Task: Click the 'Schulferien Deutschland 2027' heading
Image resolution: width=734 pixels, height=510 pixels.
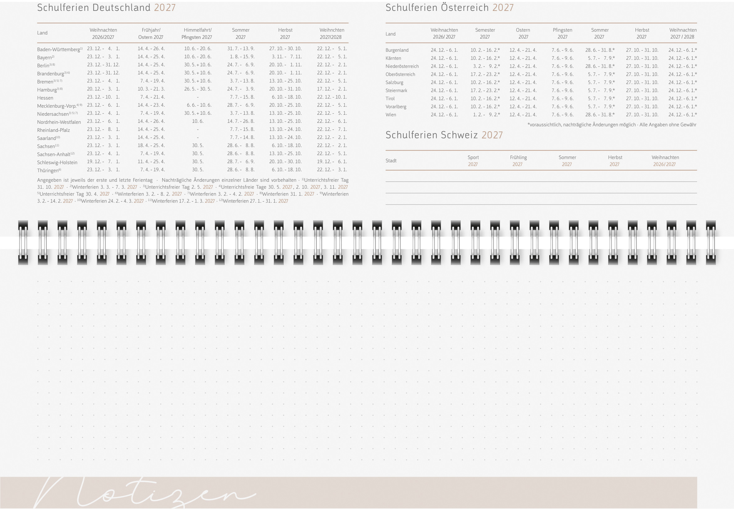Action: [106, 8]
